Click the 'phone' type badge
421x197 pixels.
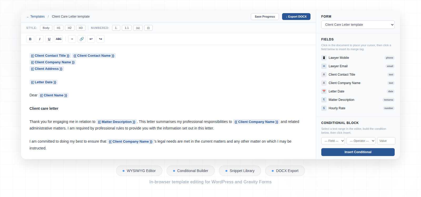(389, 58)
